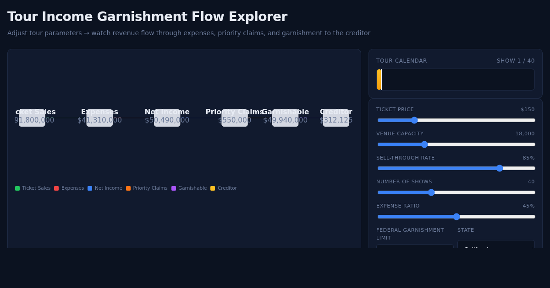Click the orange Priority Claims legend swatch
The width and height of the screenshot is (550, 288).
pyautogui.click(x=128, y=188)
